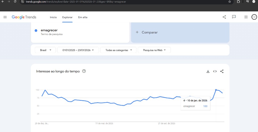Viewport: 258px width, 132px height.
Task: Open the date range dropdown
Action: 78,50
